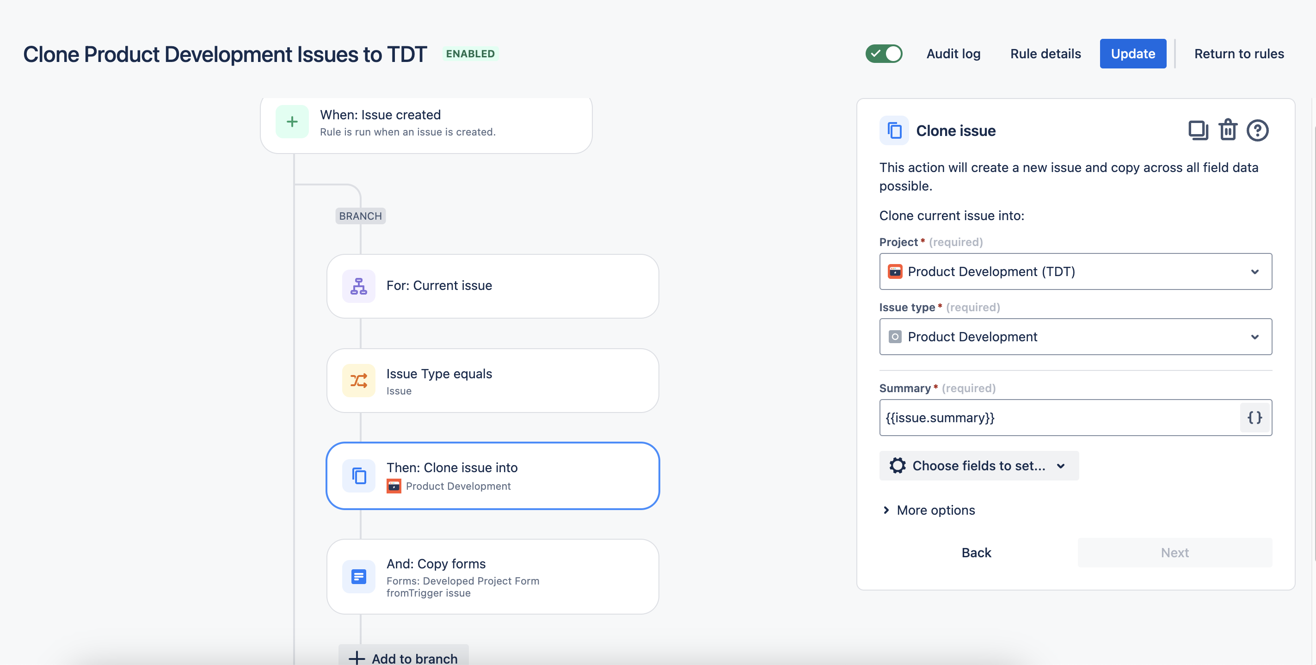Click the project icon under Clone issue into
Image resolution: width=1316 pixels, height=665 pixels.
coord(394,486)
